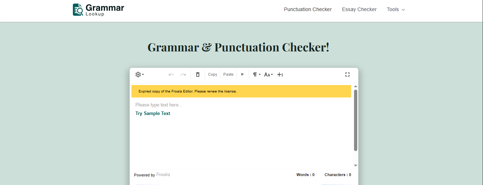Open the Punctuation Checker page
Viewport: 483px width, 185px height.
click(308, 10)
